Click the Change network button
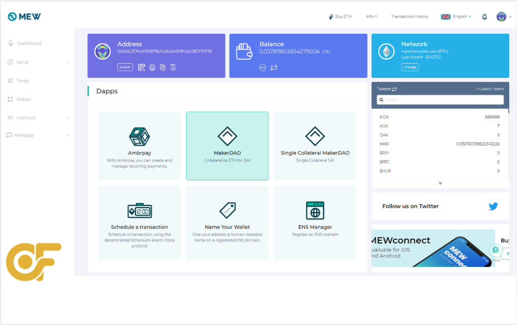Viewport: 517px width, 325px height. [x=410, y=67]
